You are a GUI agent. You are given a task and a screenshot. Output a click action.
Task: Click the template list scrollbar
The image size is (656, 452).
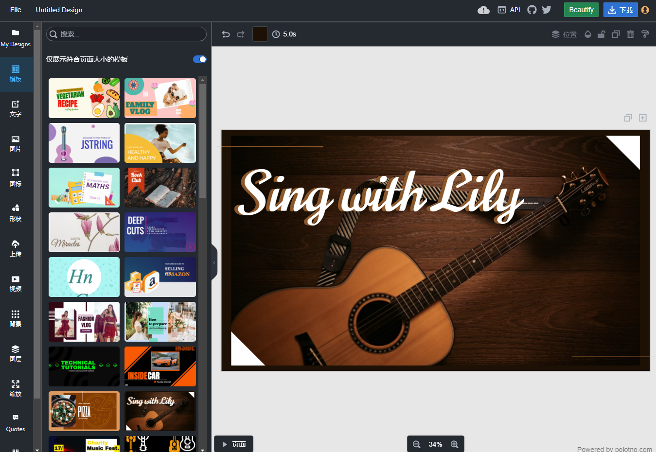tap(203, 141)
